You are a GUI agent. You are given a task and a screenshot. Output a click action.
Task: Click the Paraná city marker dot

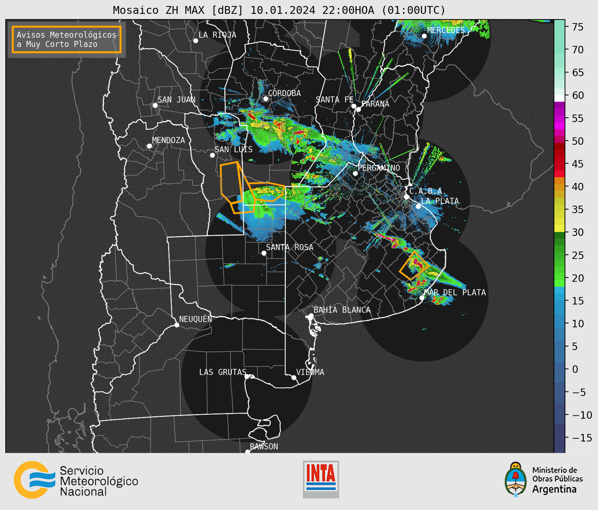[358, 109]
